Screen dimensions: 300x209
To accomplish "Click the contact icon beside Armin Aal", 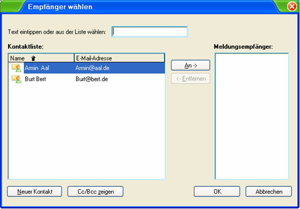I will point(16,68).
